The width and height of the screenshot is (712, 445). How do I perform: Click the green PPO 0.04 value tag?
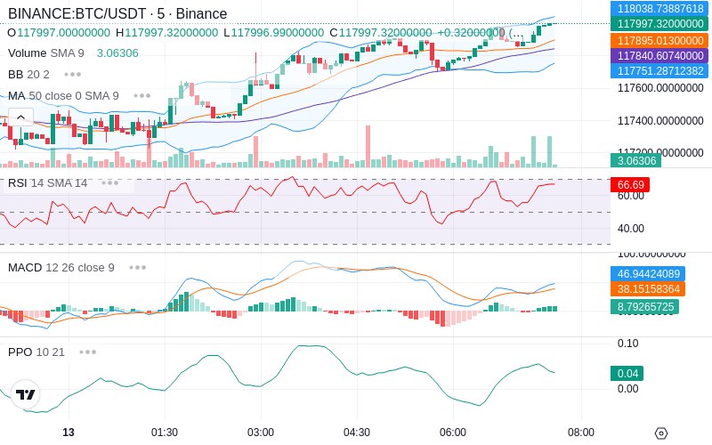[x=627, y=373]
